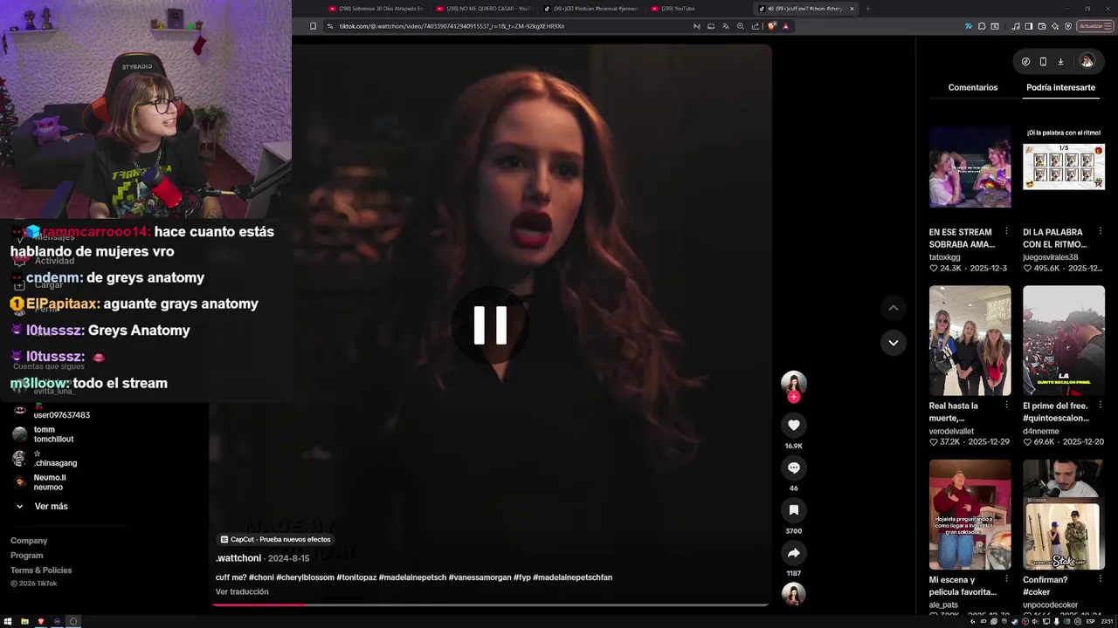The width and height of the screenshot is (1118, 628).
Task: Switch to 'NO ME QUIERO CASAR' browser tab
Action: pyautogui.click(x=484, y=9)
